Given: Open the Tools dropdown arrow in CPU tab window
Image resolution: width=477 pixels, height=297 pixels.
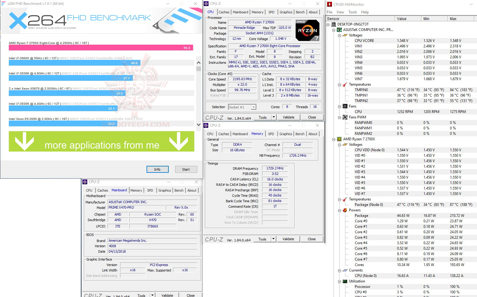Looking at the screenshot, I should coord(274,117).
